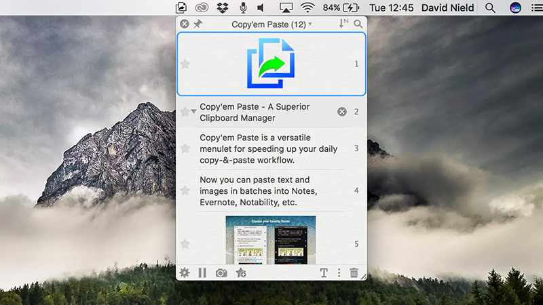
Task: Pause clipboard recording
Action: click(x=202, y=273)
